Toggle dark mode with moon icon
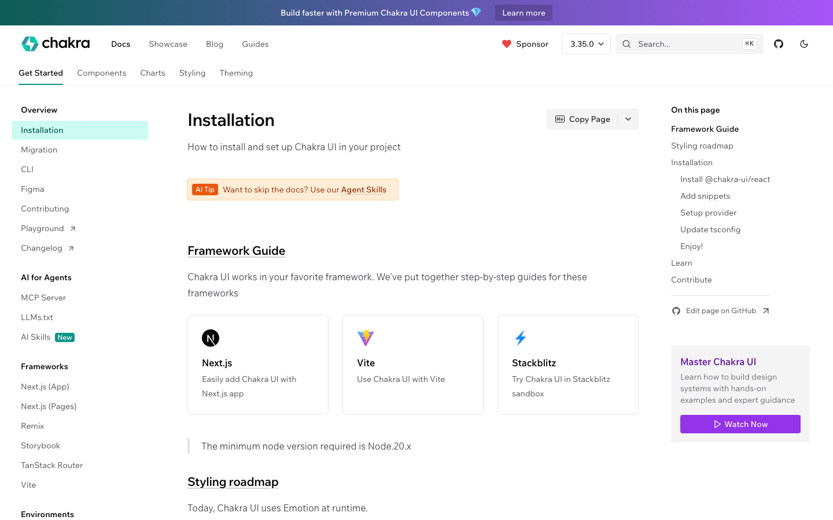The height and width of the screenshot is (520, 833). (x=804, y=44)
